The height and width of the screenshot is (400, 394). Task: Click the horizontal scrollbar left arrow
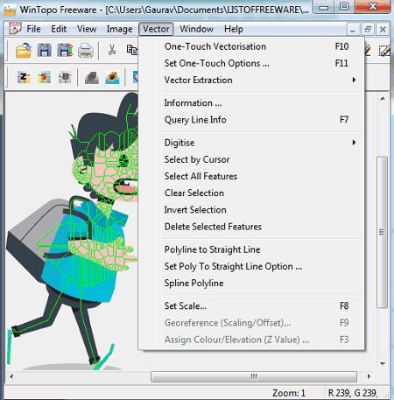pos(11,376)
